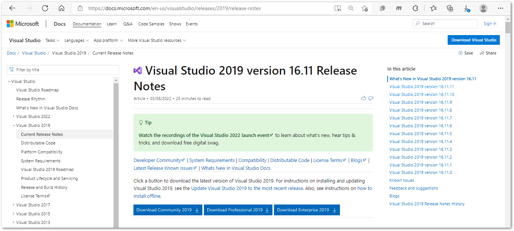
Task: Save this article with Save icon
Action: (x=466, y=53)
